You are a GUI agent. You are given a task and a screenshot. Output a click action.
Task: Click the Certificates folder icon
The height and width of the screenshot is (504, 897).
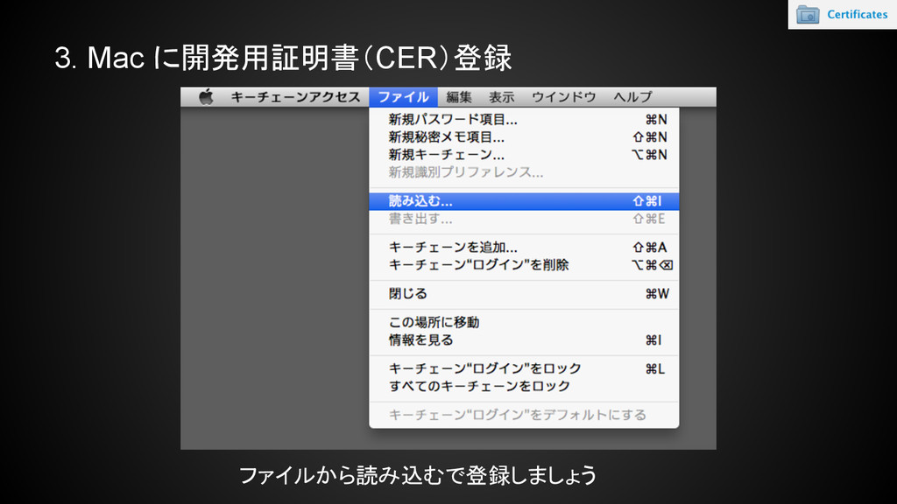click(x=808, y=14)
